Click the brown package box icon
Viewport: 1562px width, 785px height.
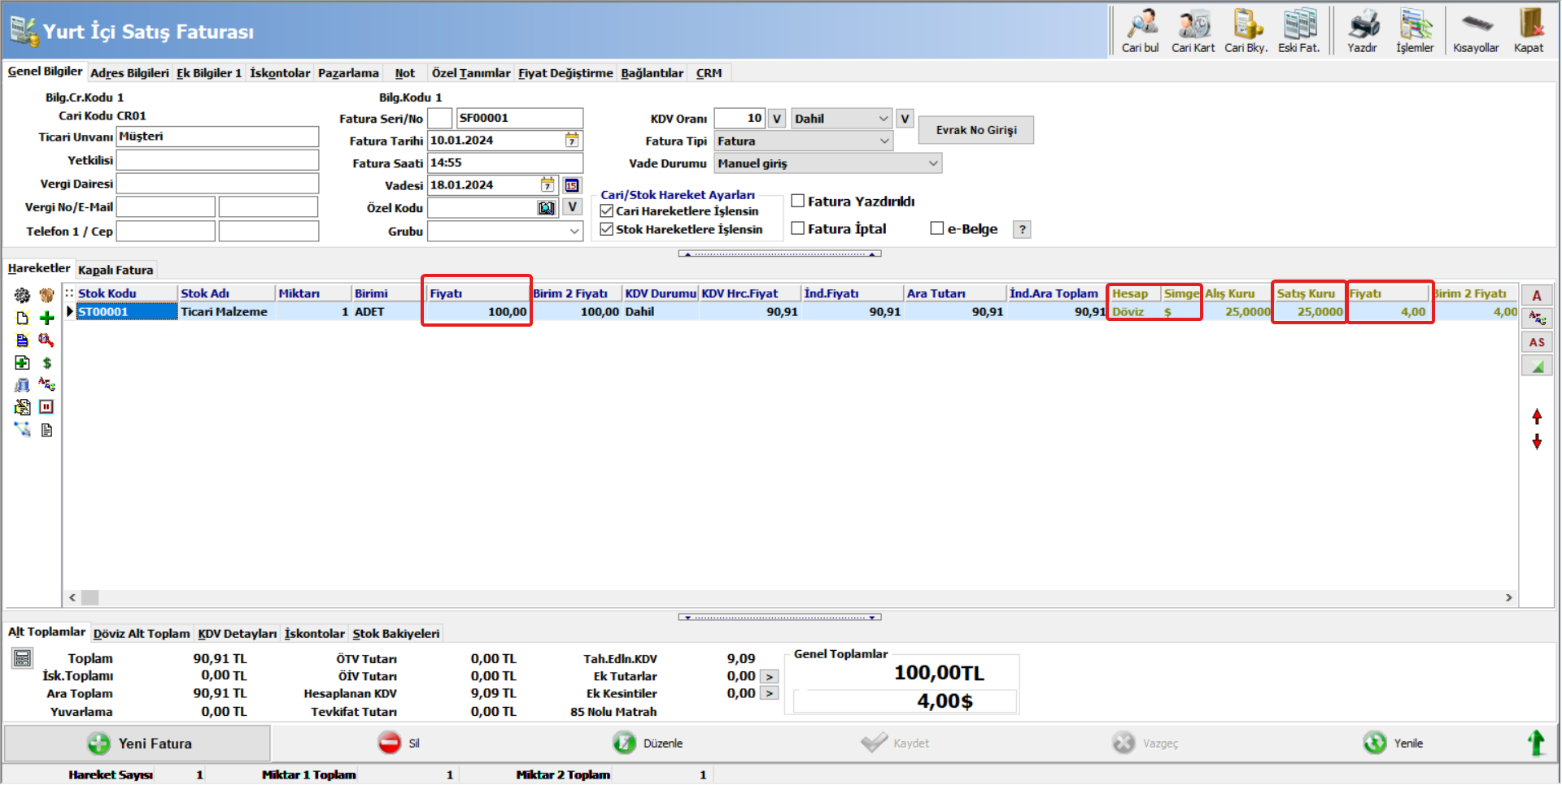tap(46, 295)
